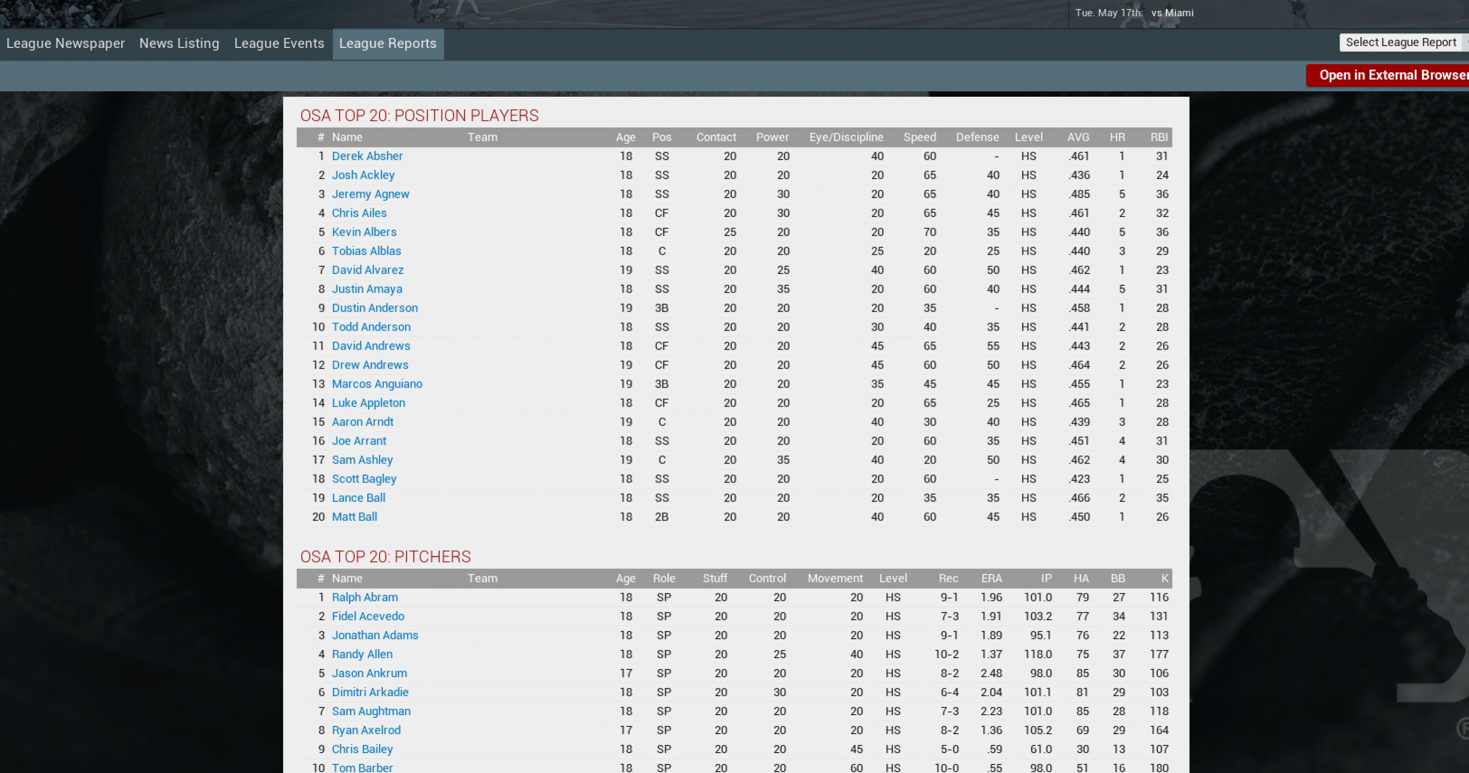
Task: Click the Marcos Anguiano player link
Action: 377,384
